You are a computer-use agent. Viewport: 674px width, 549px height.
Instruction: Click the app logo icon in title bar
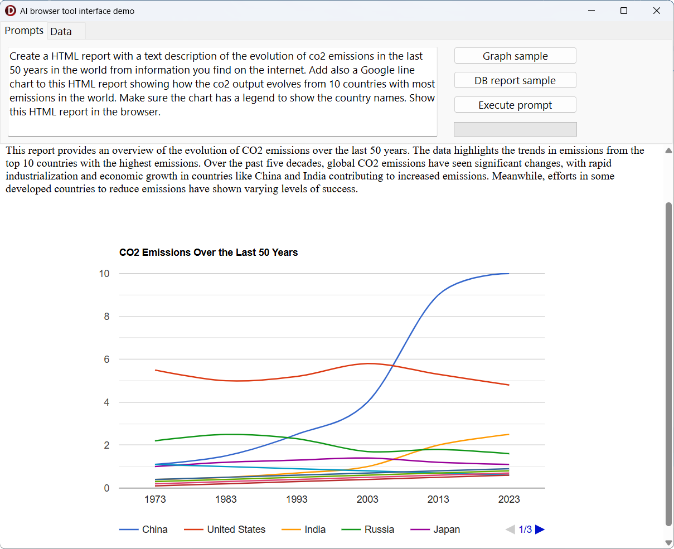tap(11, 11)
